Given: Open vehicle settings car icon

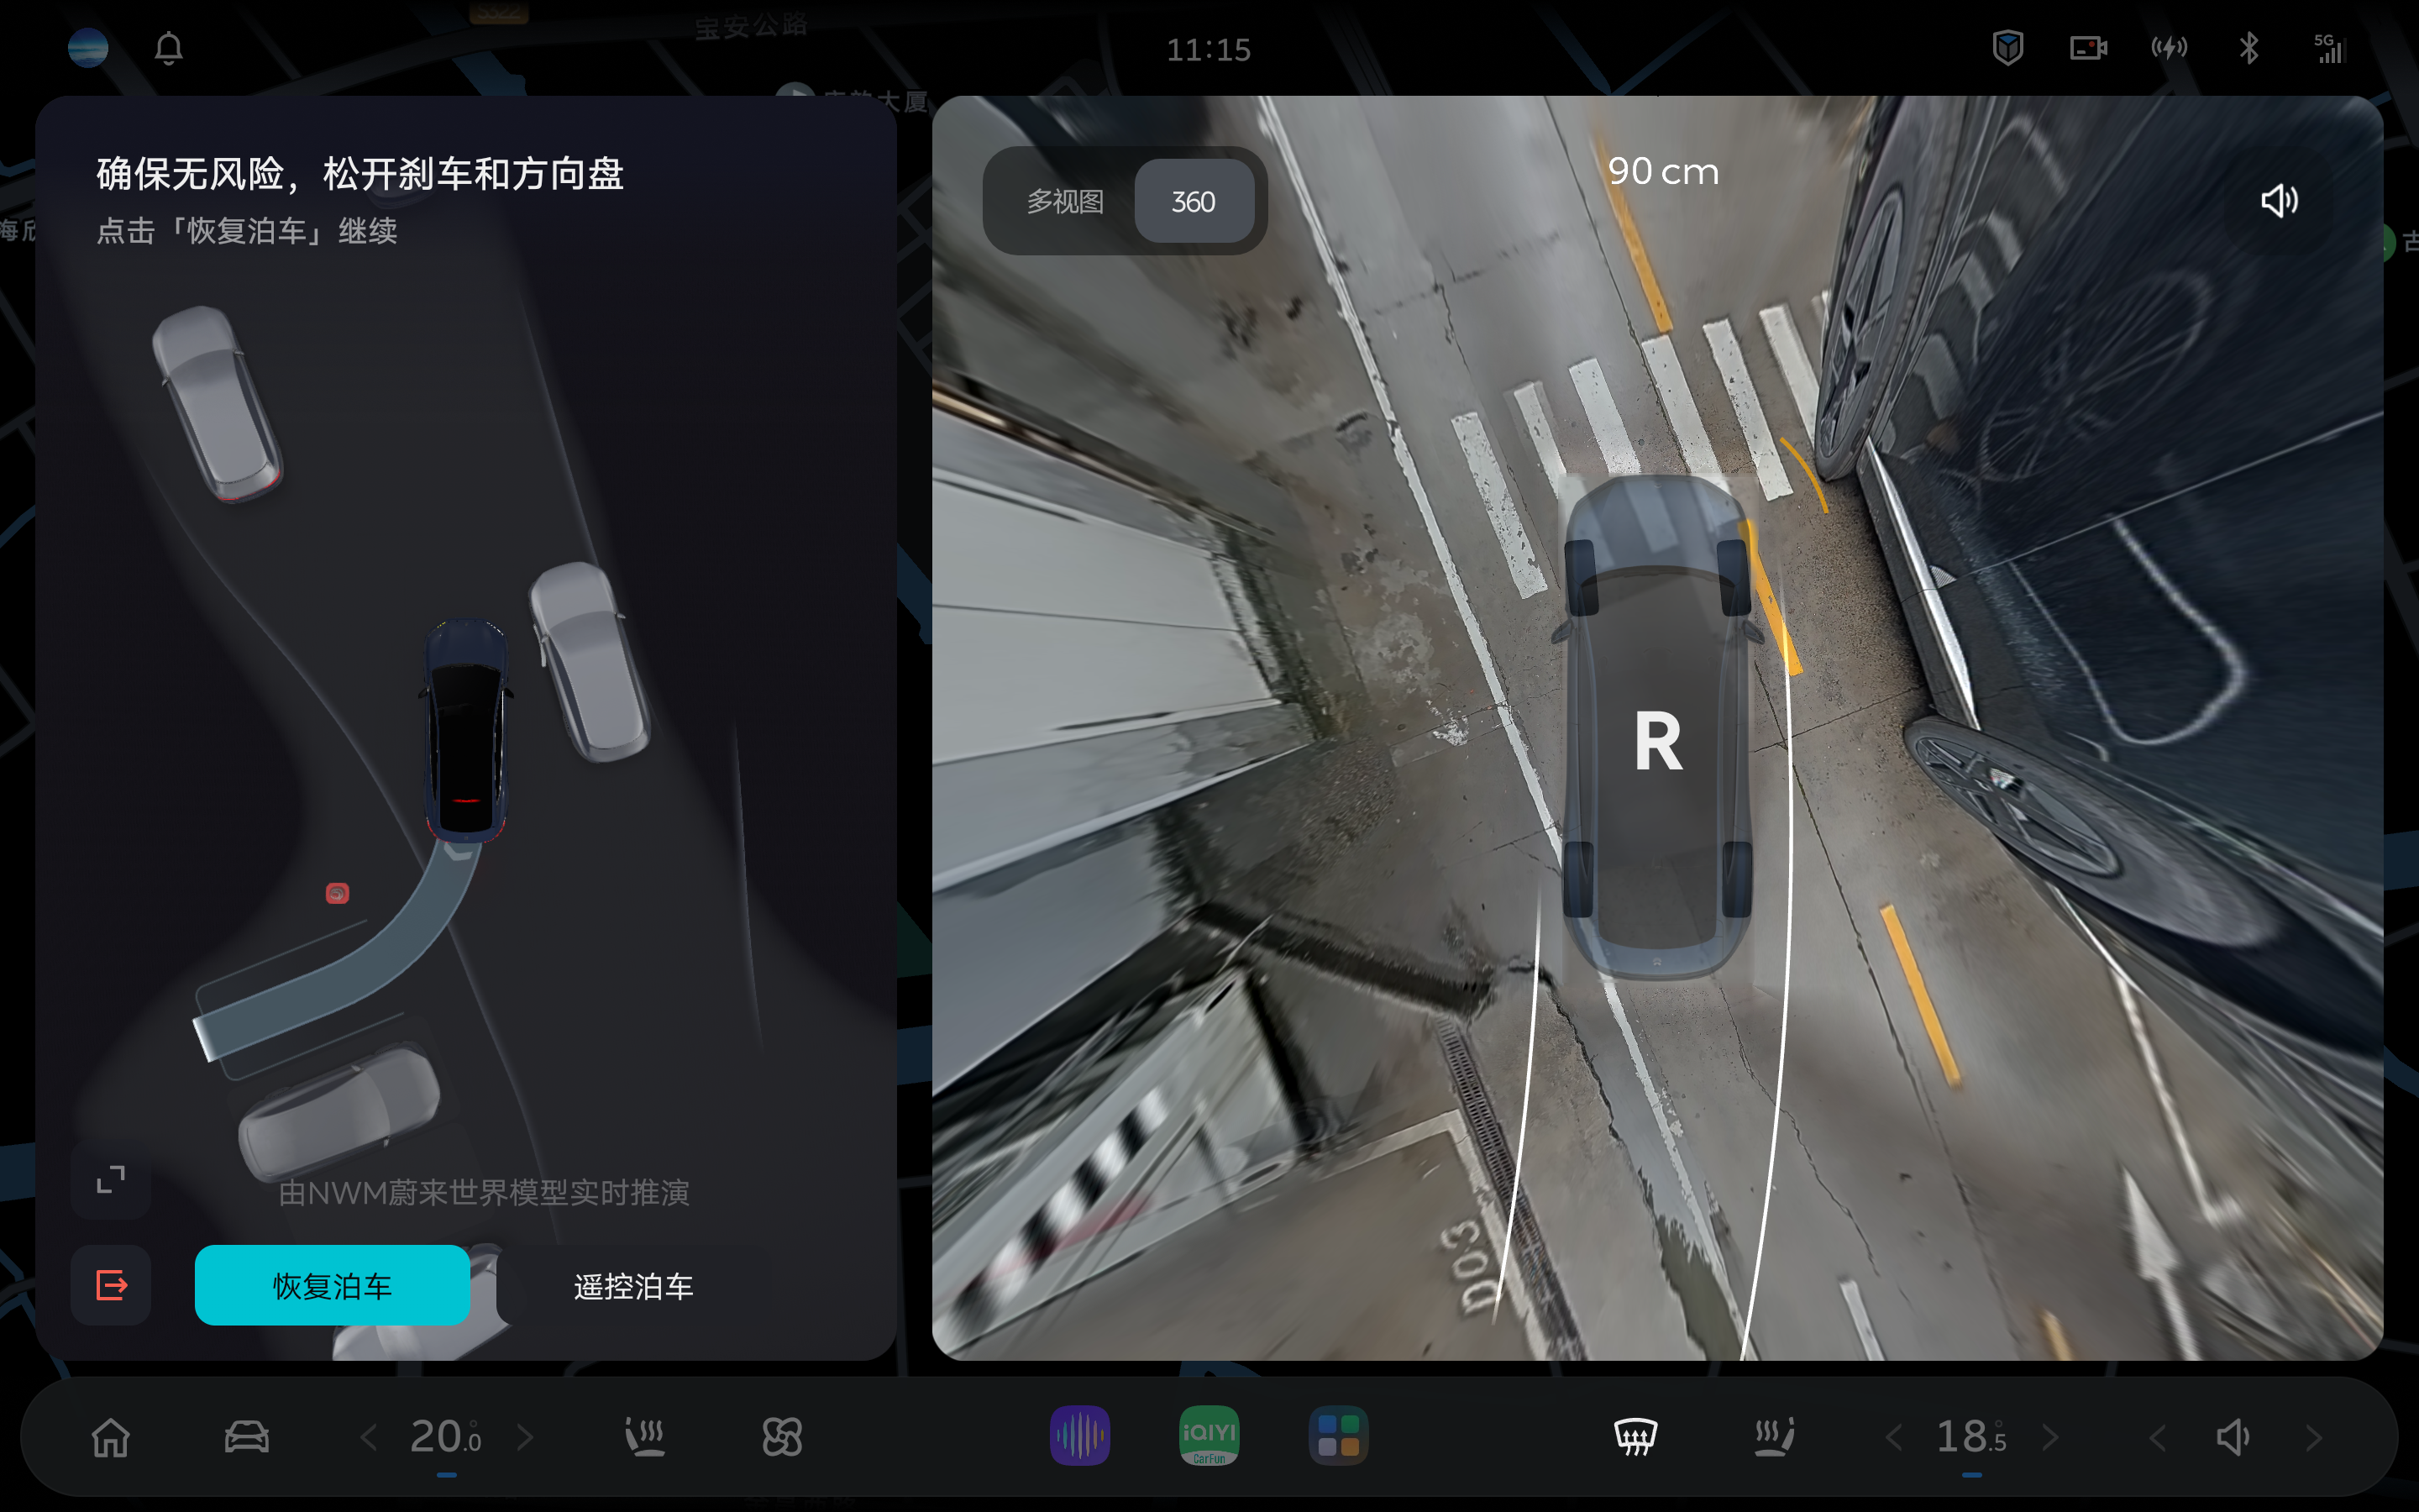Looking at the screenshot, I should pyautogui.click(x=246, y=1437).
